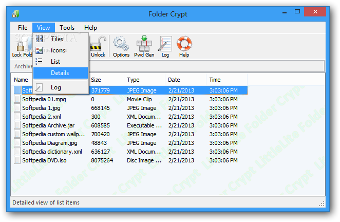This screenshot has width=340, height=222.
Task: Click the Help lifebuoy toolbar icon
Action: 184,44
